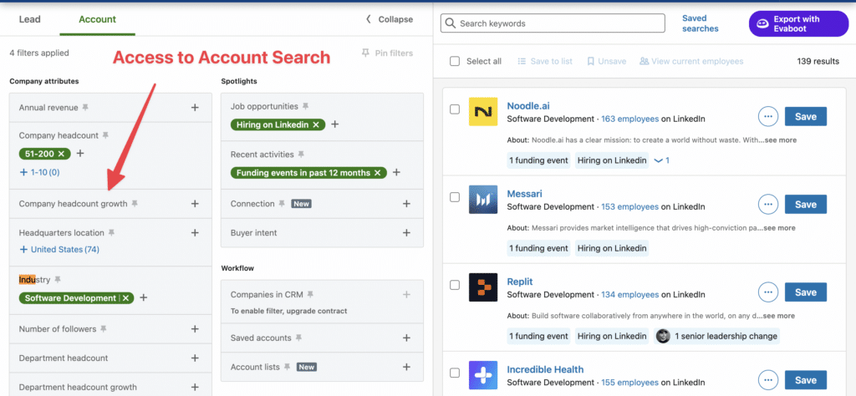856x396 pixels.
Task: Pin the Account lists filter
Action: tap(288, 367)
